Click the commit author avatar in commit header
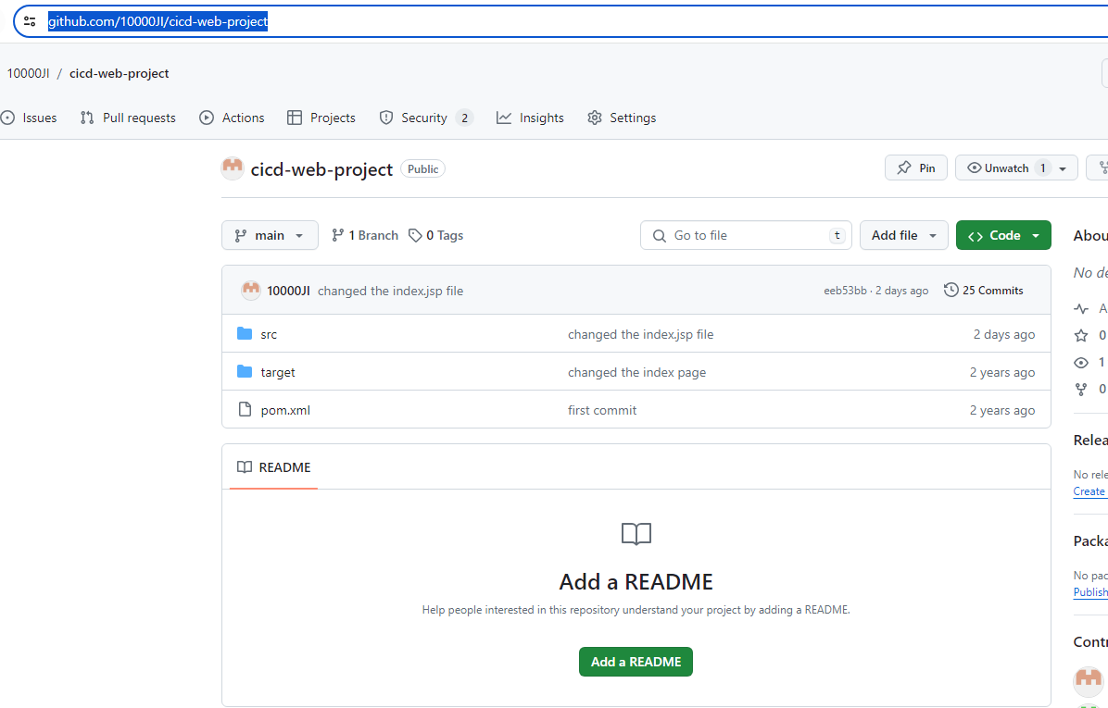1108x708 pixels. pyautogui.click(x=251, y=290)
